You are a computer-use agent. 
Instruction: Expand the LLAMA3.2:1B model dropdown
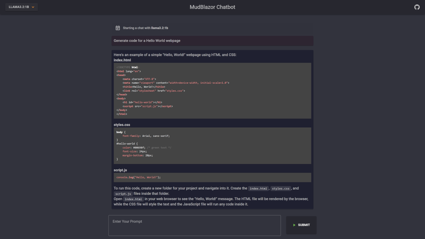[x=21, y=7]
